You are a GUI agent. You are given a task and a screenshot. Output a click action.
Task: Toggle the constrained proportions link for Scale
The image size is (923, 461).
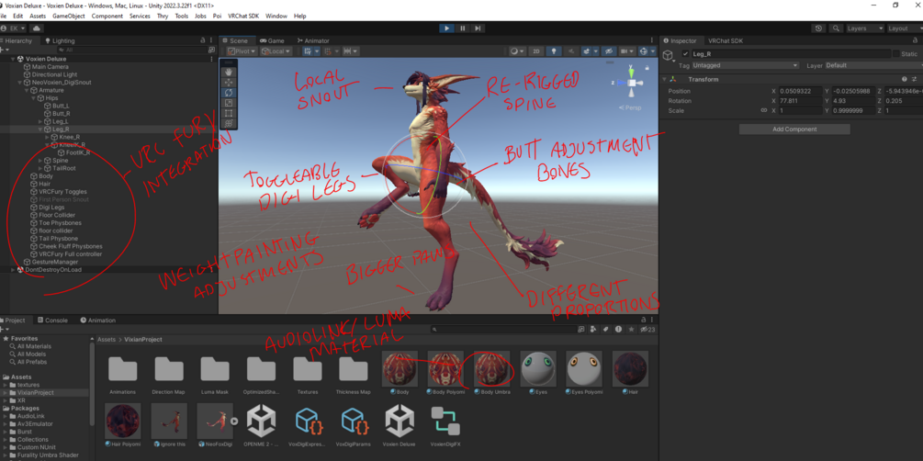pyautogui.click(x=764, y=111)
